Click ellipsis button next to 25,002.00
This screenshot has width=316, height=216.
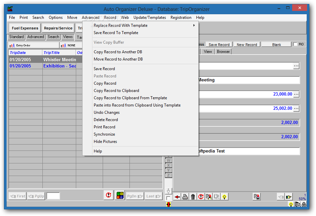tap(296, 108)
